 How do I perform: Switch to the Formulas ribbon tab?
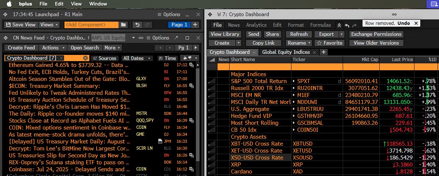tap(321, 25)
